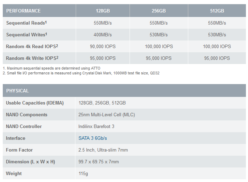248x182 pixels.
Task: Click the 115g weight value
Action: tap(83, 173)
